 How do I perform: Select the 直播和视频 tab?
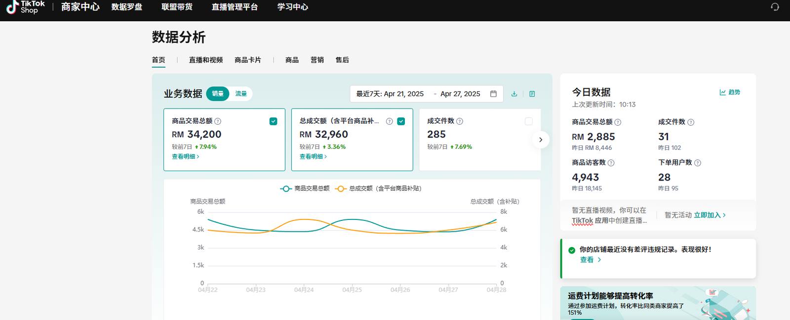click(206, 60)
